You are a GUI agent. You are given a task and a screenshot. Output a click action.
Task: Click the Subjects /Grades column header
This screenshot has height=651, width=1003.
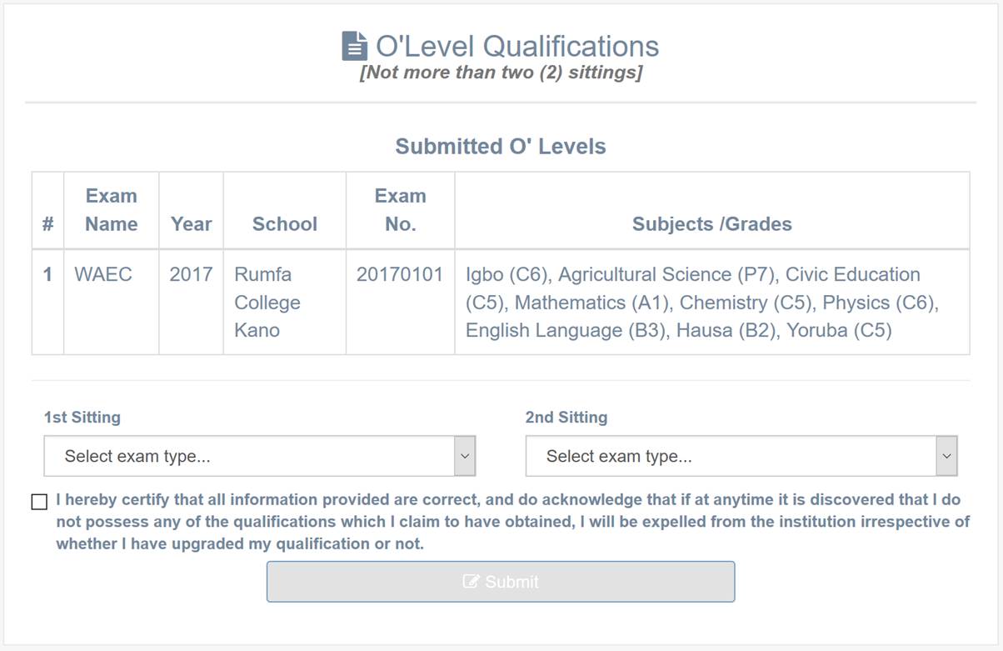click(x=711, y=224)
